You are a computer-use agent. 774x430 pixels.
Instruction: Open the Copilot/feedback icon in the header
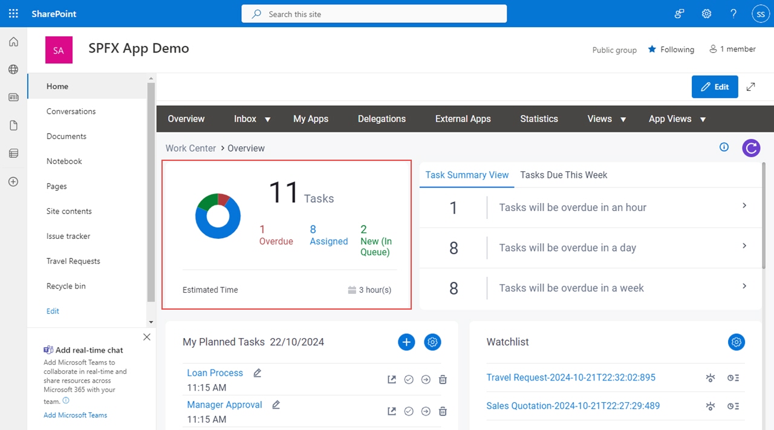[x=680, y=13]
